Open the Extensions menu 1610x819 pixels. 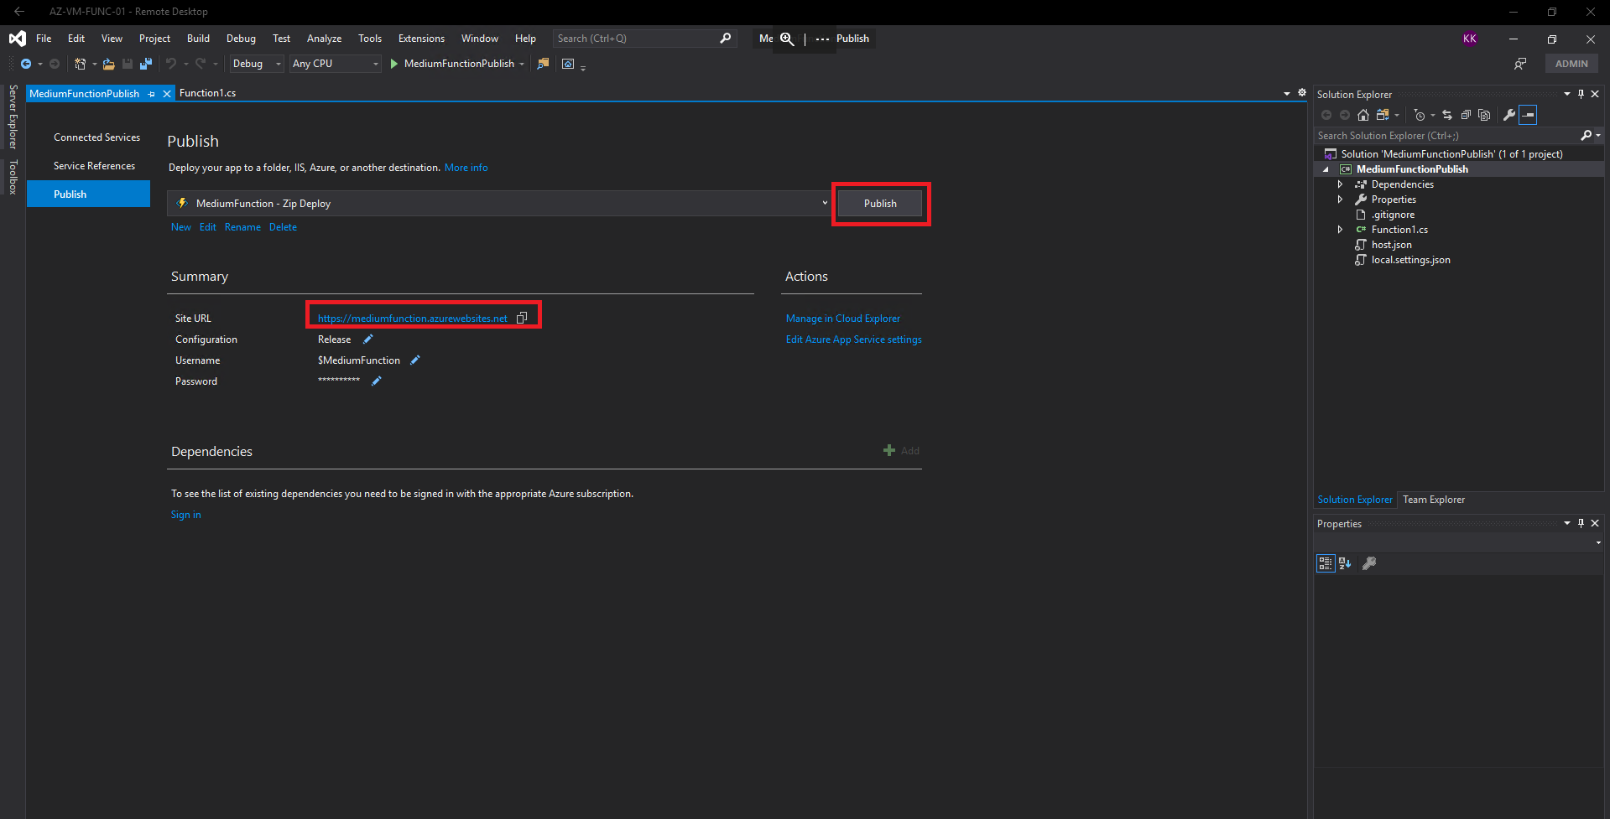(x=420, y=38)
